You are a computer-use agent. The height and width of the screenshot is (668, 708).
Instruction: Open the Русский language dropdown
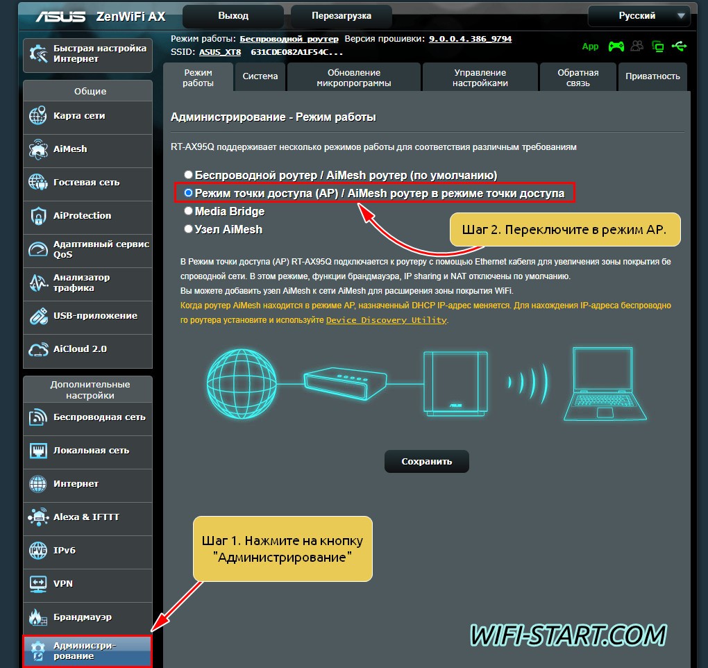click(638, 15)
